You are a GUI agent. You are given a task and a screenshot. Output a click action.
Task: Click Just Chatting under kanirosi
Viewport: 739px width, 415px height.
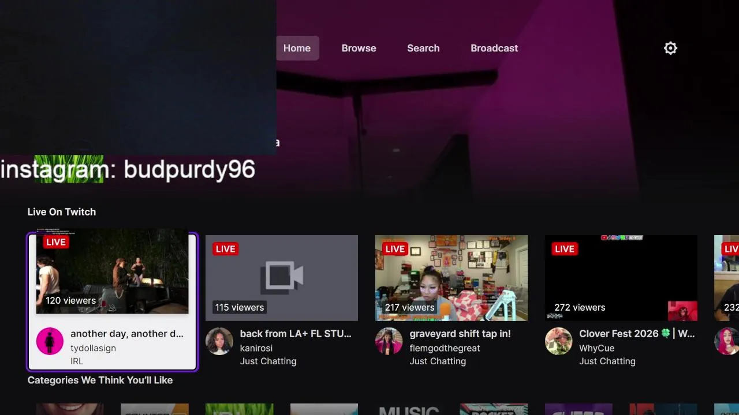(268, 361)
